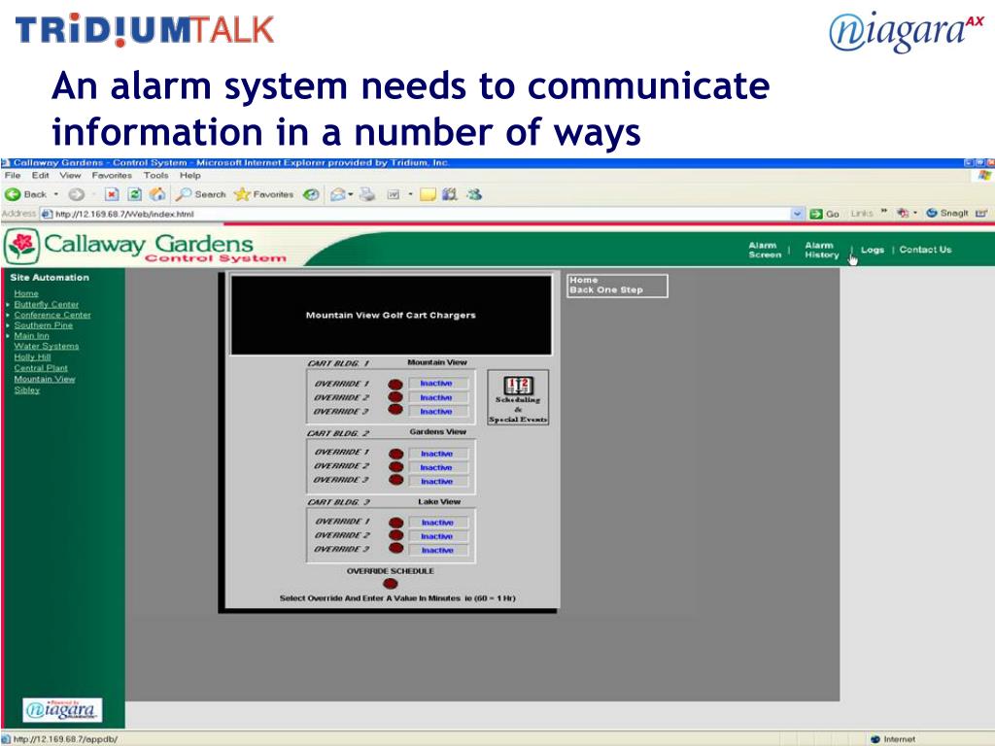995x746 pixels.
Task: Go to browser Home page icon
Action: click(157, 194)
